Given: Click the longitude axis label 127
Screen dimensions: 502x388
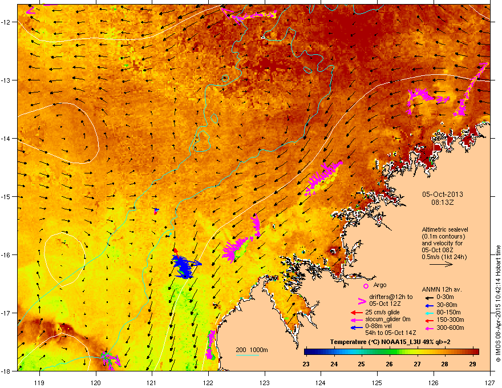Looking at the screenshot, I should tap(490, 382).
